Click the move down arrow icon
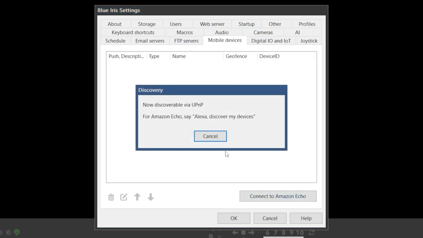 coord(151,197)
